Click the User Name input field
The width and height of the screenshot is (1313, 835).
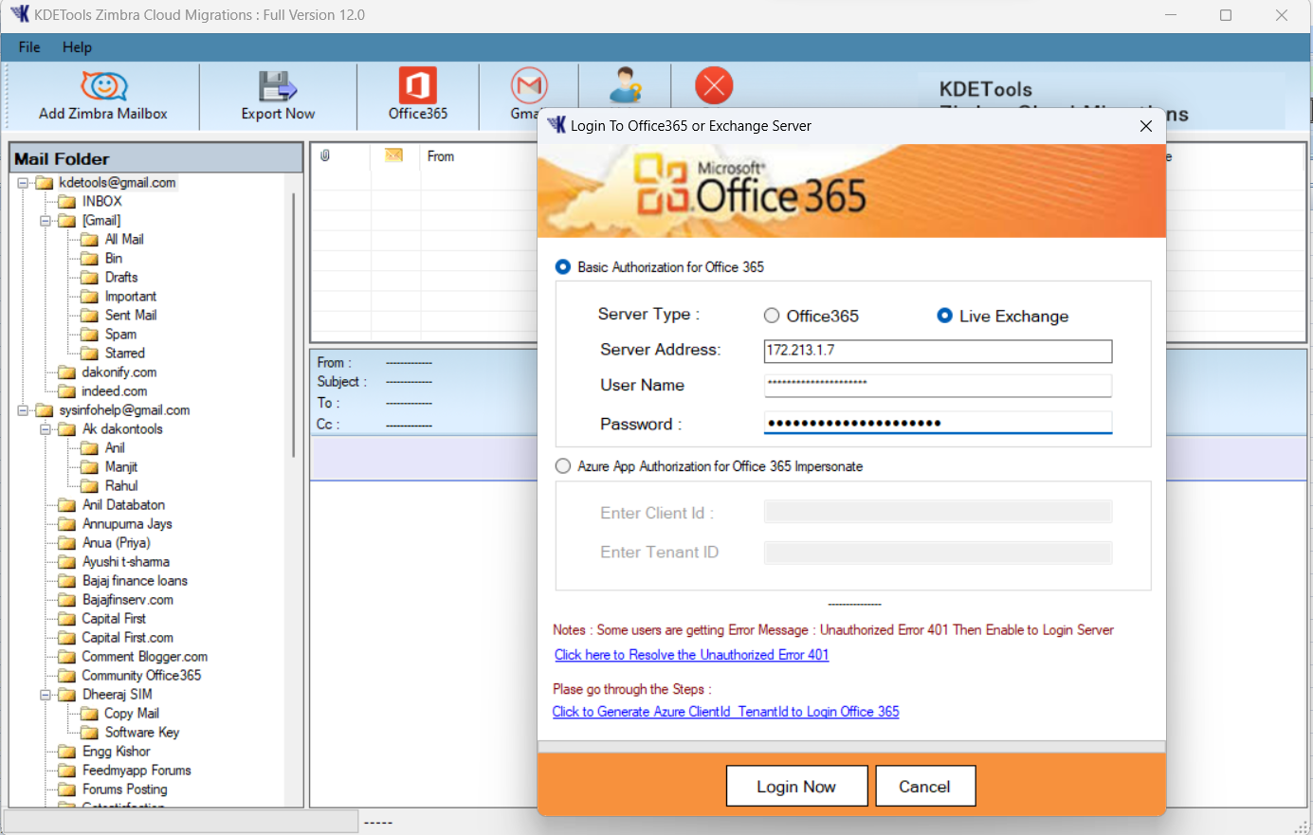938,385
